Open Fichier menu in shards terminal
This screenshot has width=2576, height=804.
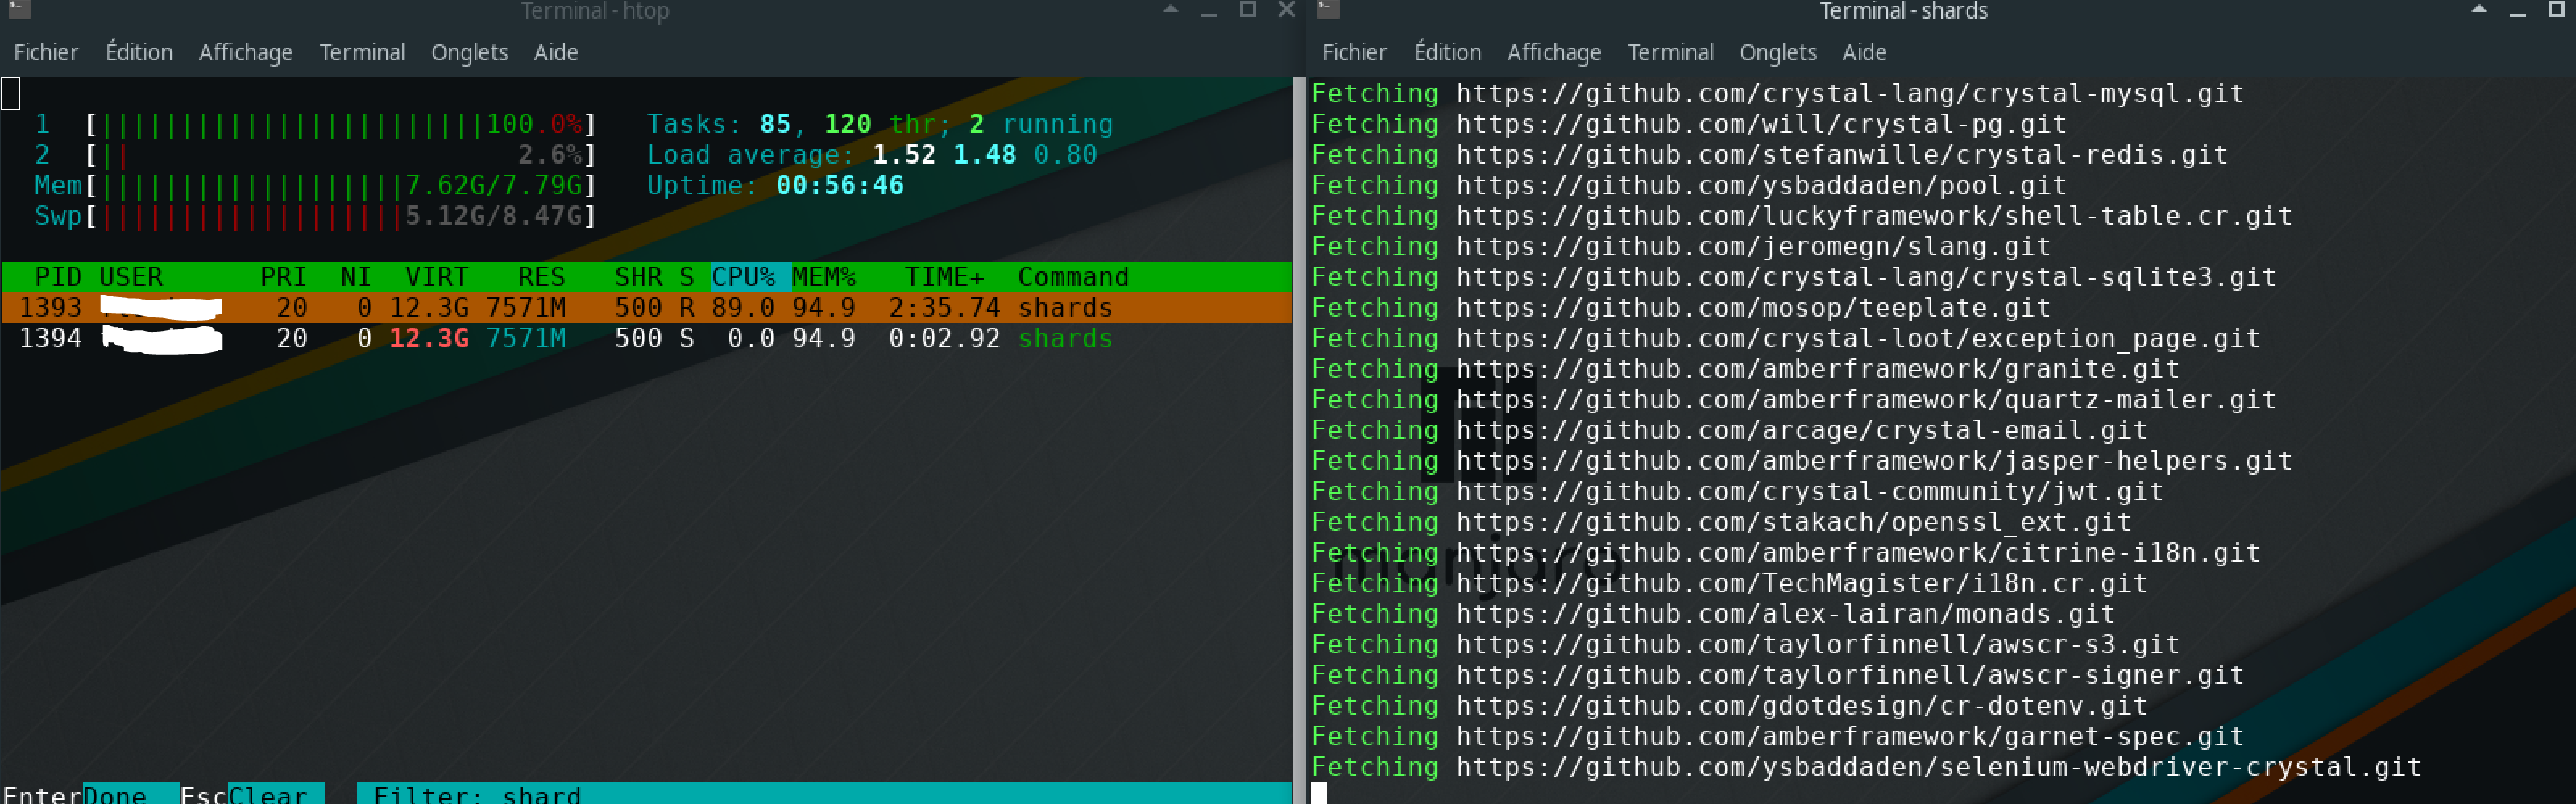[1354, 52]
